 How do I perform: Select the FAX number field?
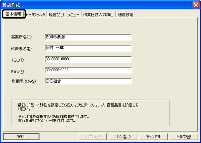click(88, 70)
